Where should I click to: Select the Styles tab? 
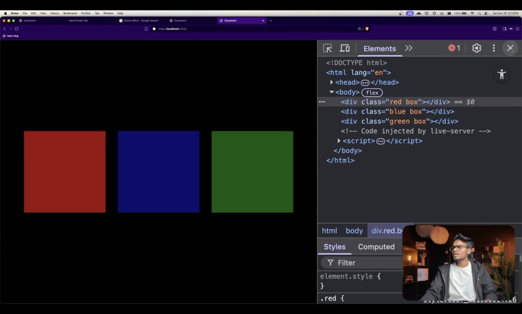click(x=334, y=247)
